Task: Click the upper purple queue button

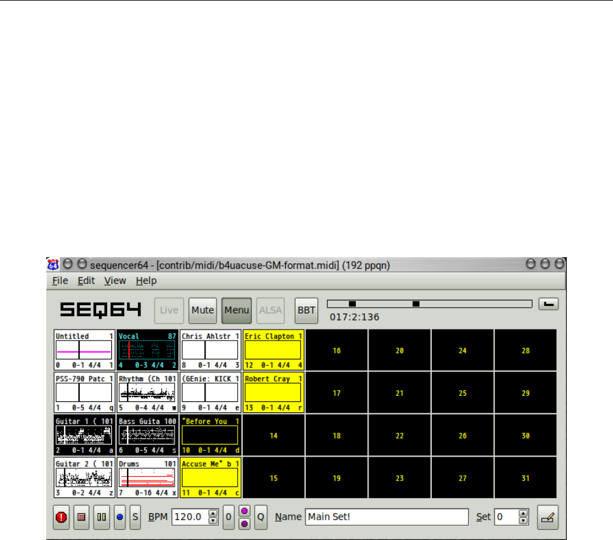Action: [244, 511]
